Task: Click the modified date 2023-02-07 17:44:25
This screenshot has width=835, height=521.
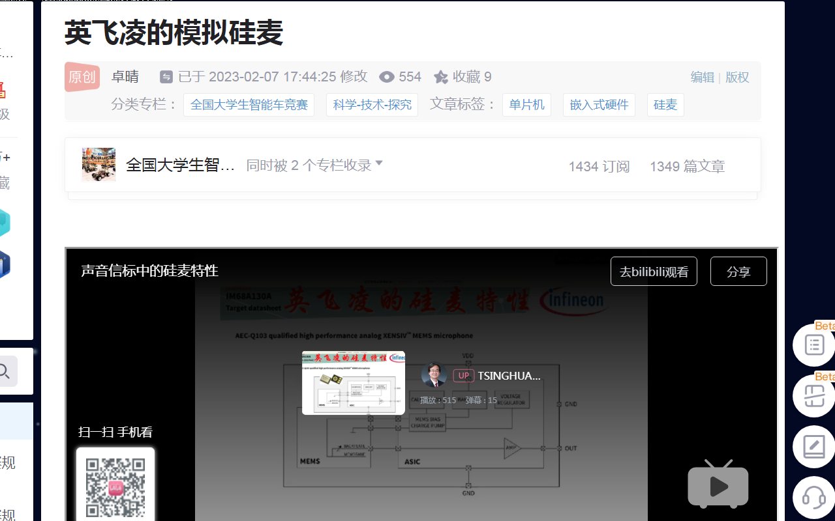Action: [273, 77]
